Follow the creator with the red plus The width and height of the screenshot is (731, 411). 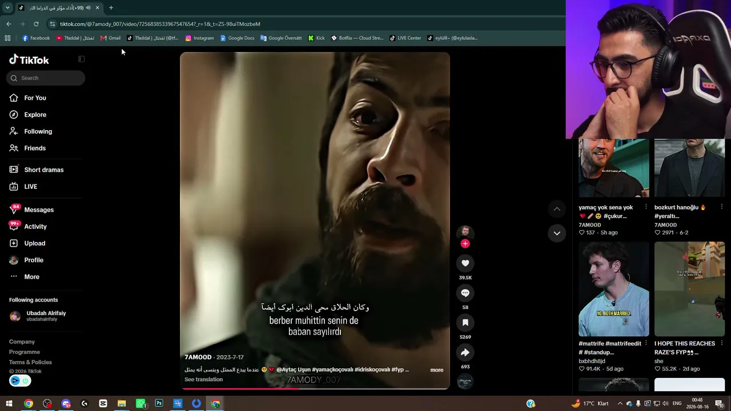(465, 244)
